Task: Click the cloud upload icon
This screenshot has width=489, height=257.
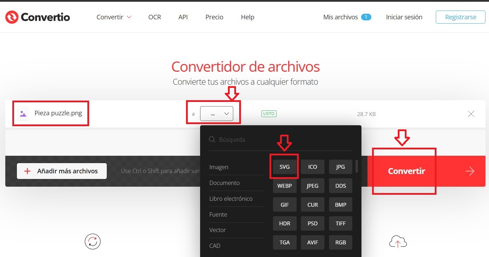Action: 398,242
